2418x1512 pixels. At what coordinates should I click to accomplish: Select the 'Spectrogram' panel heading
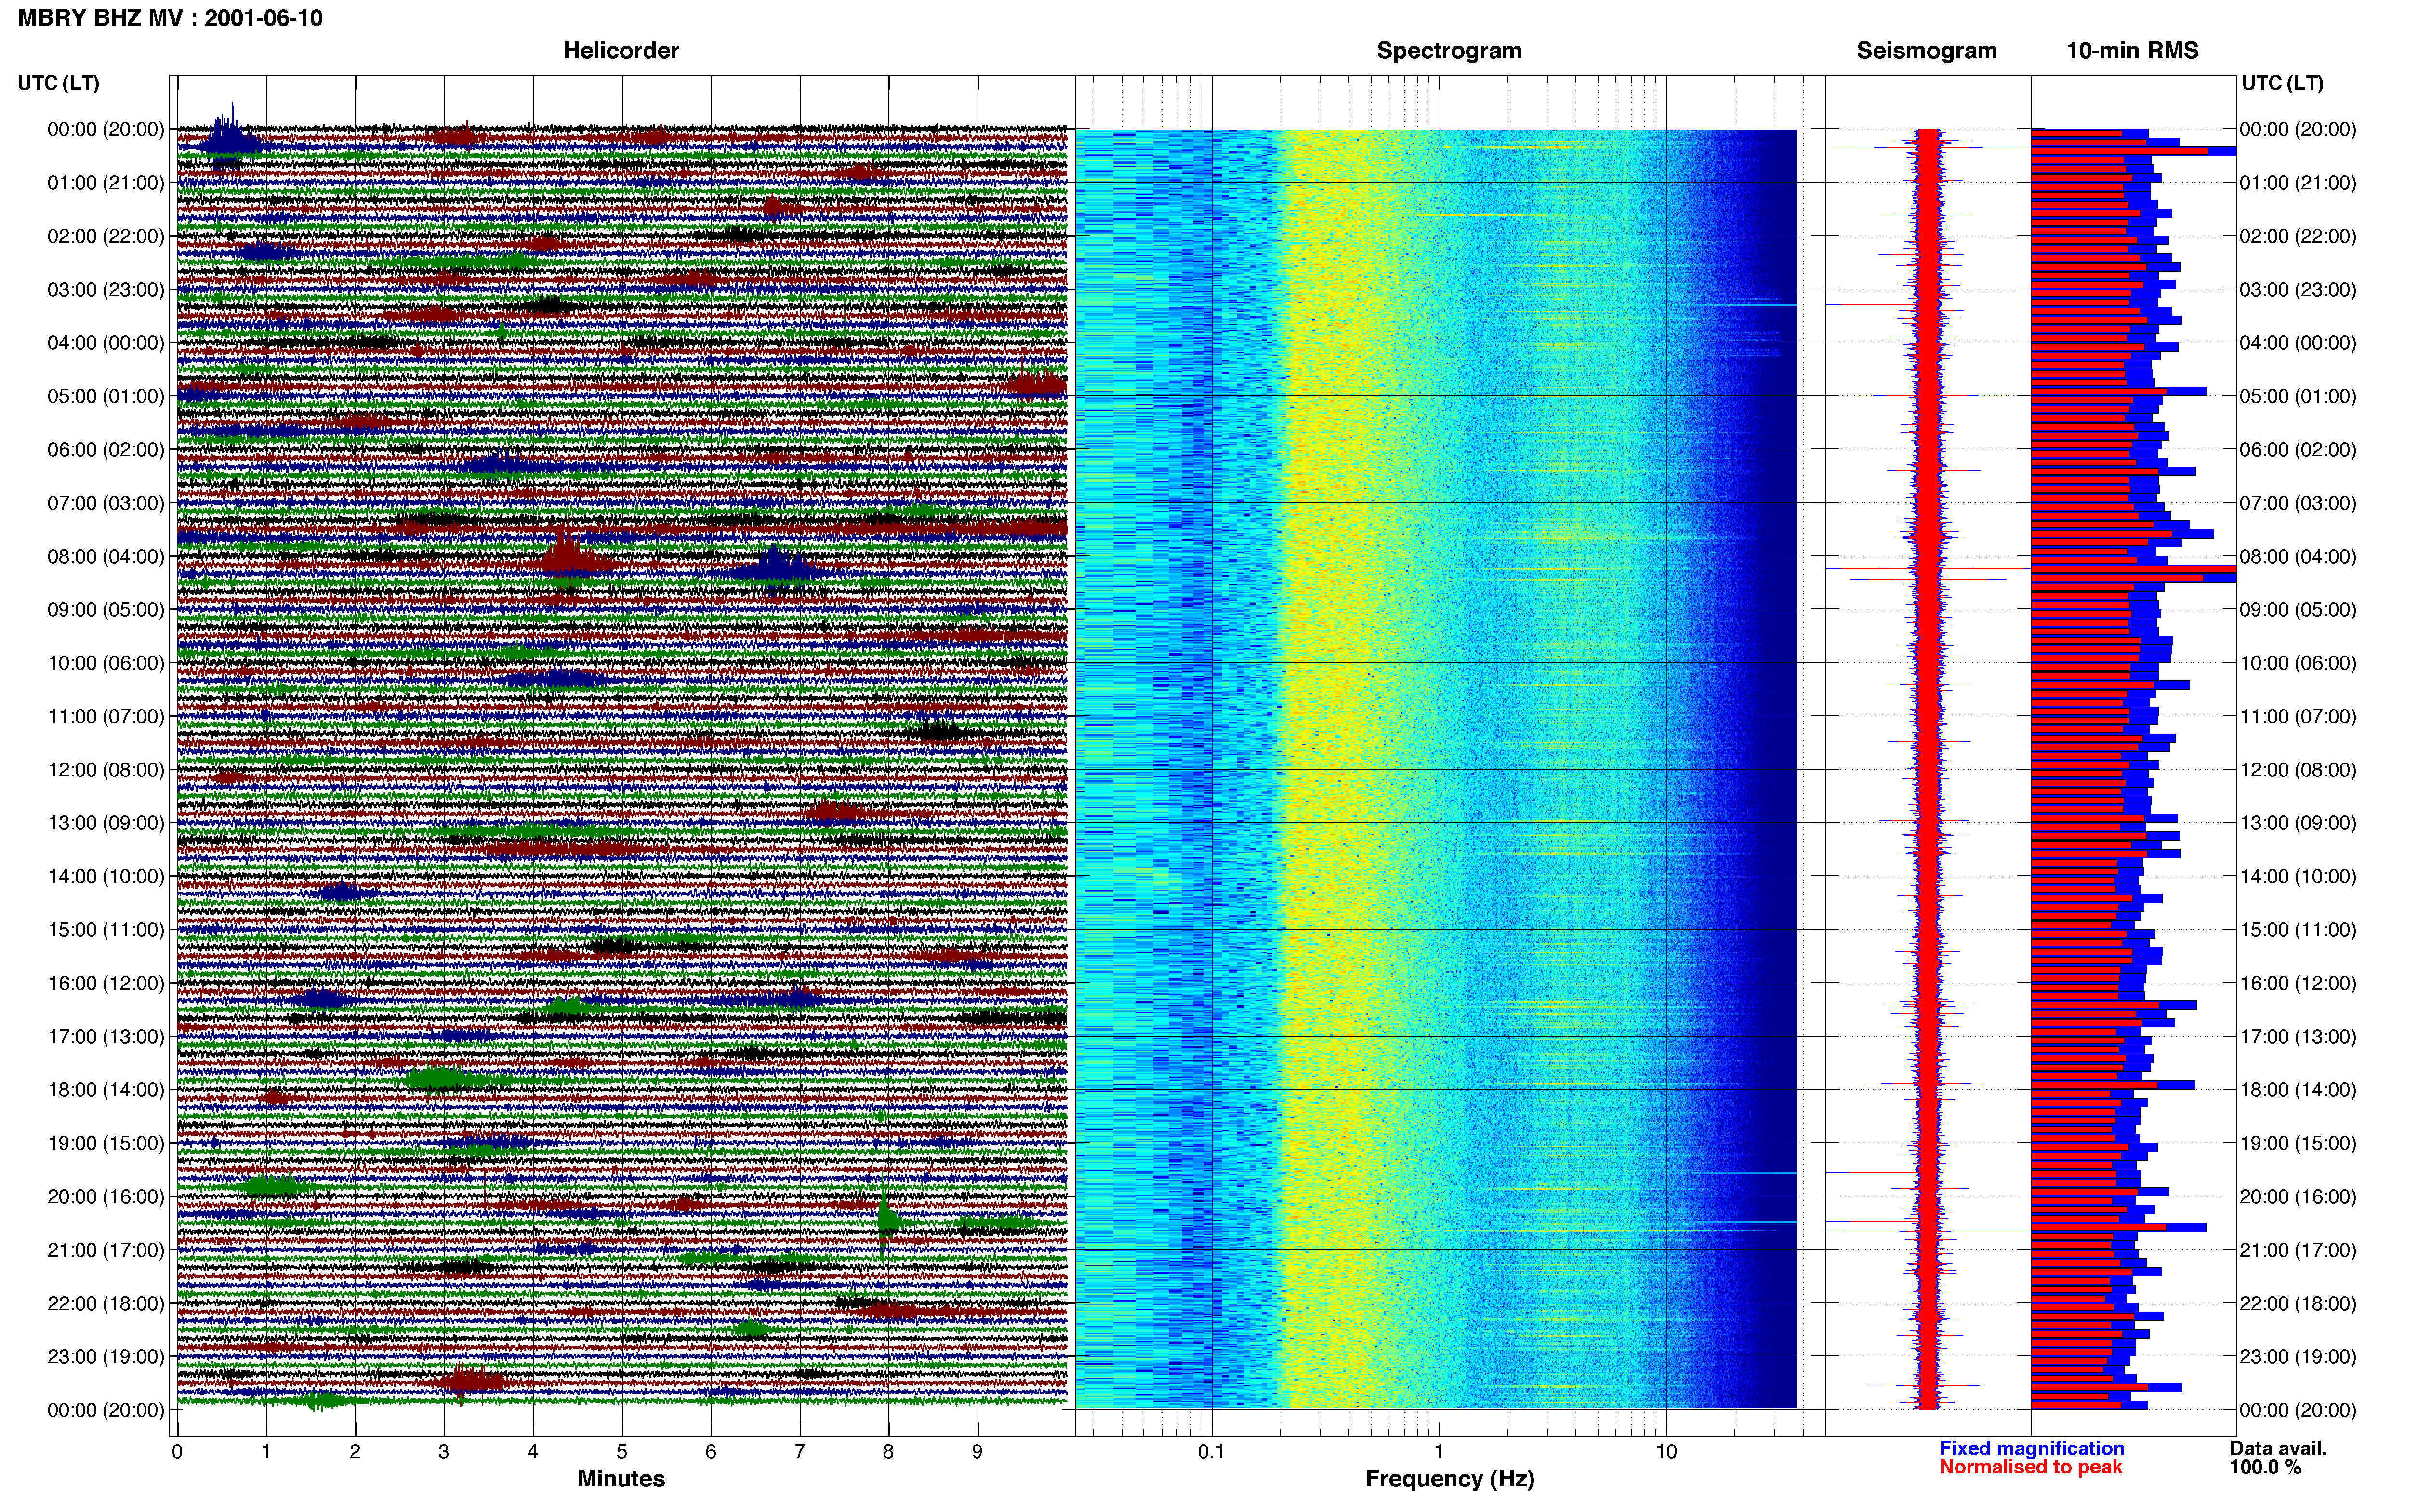click(1449, 51)
